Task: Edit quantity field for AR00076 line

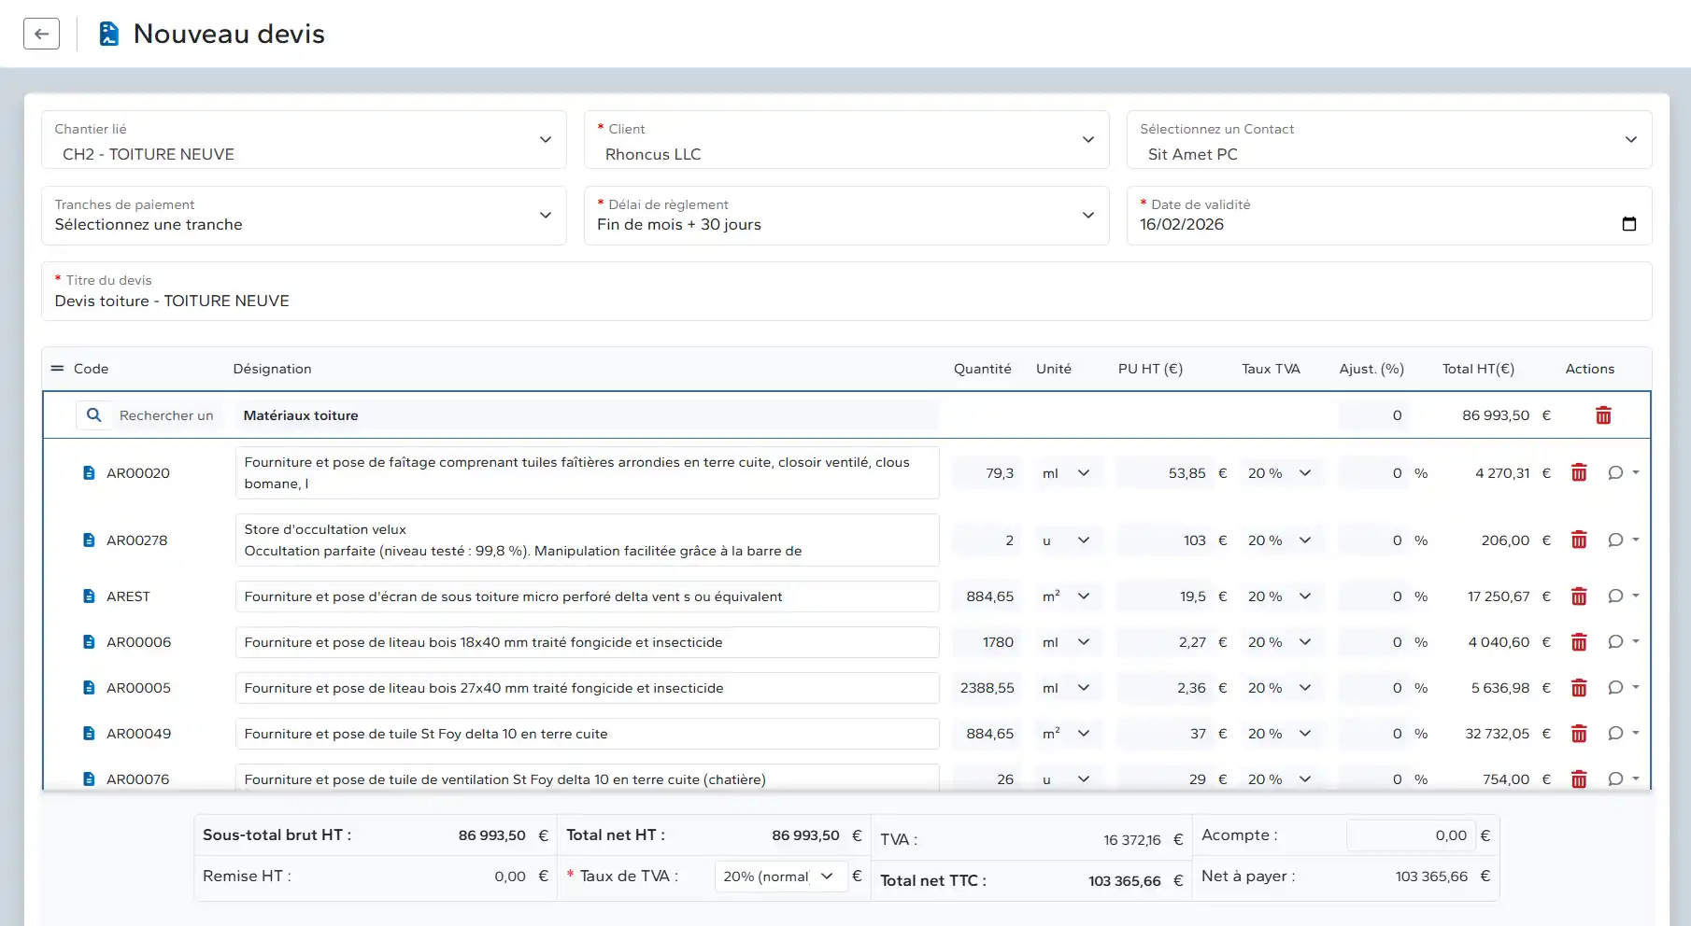Action: pos(987,779)
